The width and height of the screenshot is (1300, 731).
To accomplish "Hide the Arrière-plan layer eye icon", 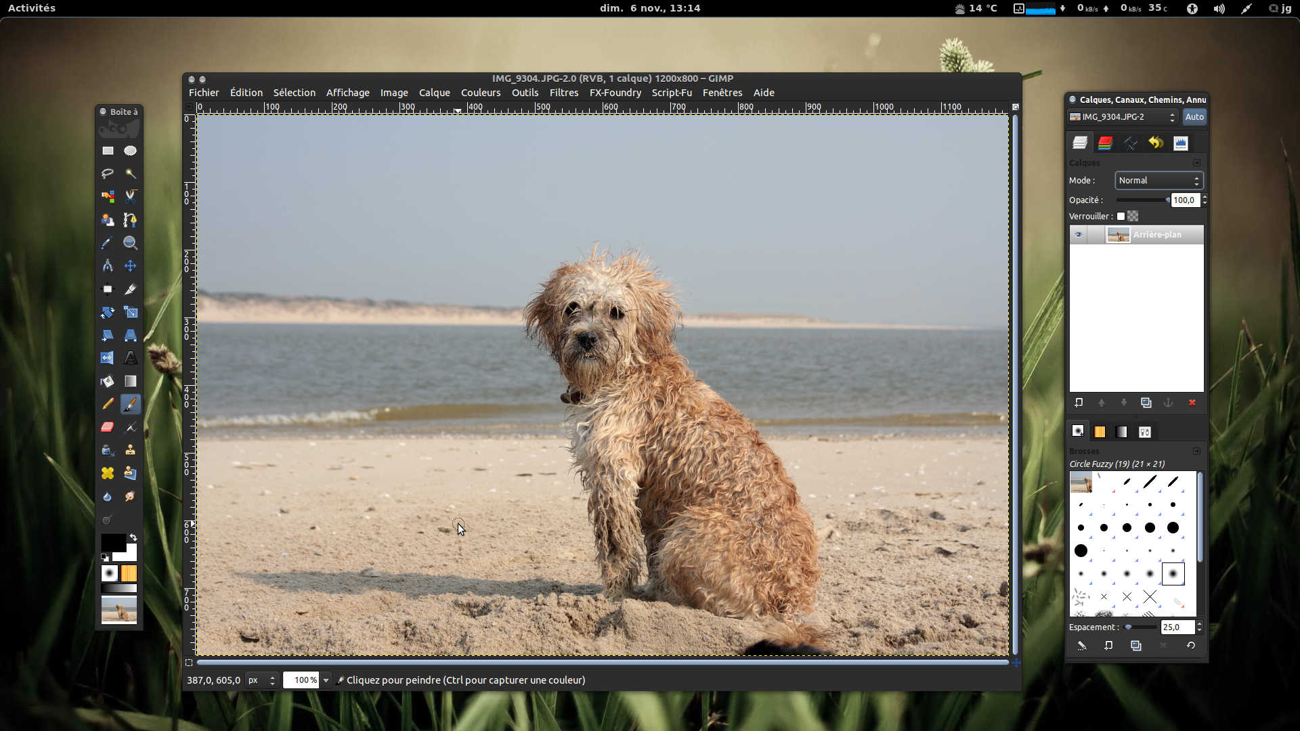I will click(x=1078, y=235).
